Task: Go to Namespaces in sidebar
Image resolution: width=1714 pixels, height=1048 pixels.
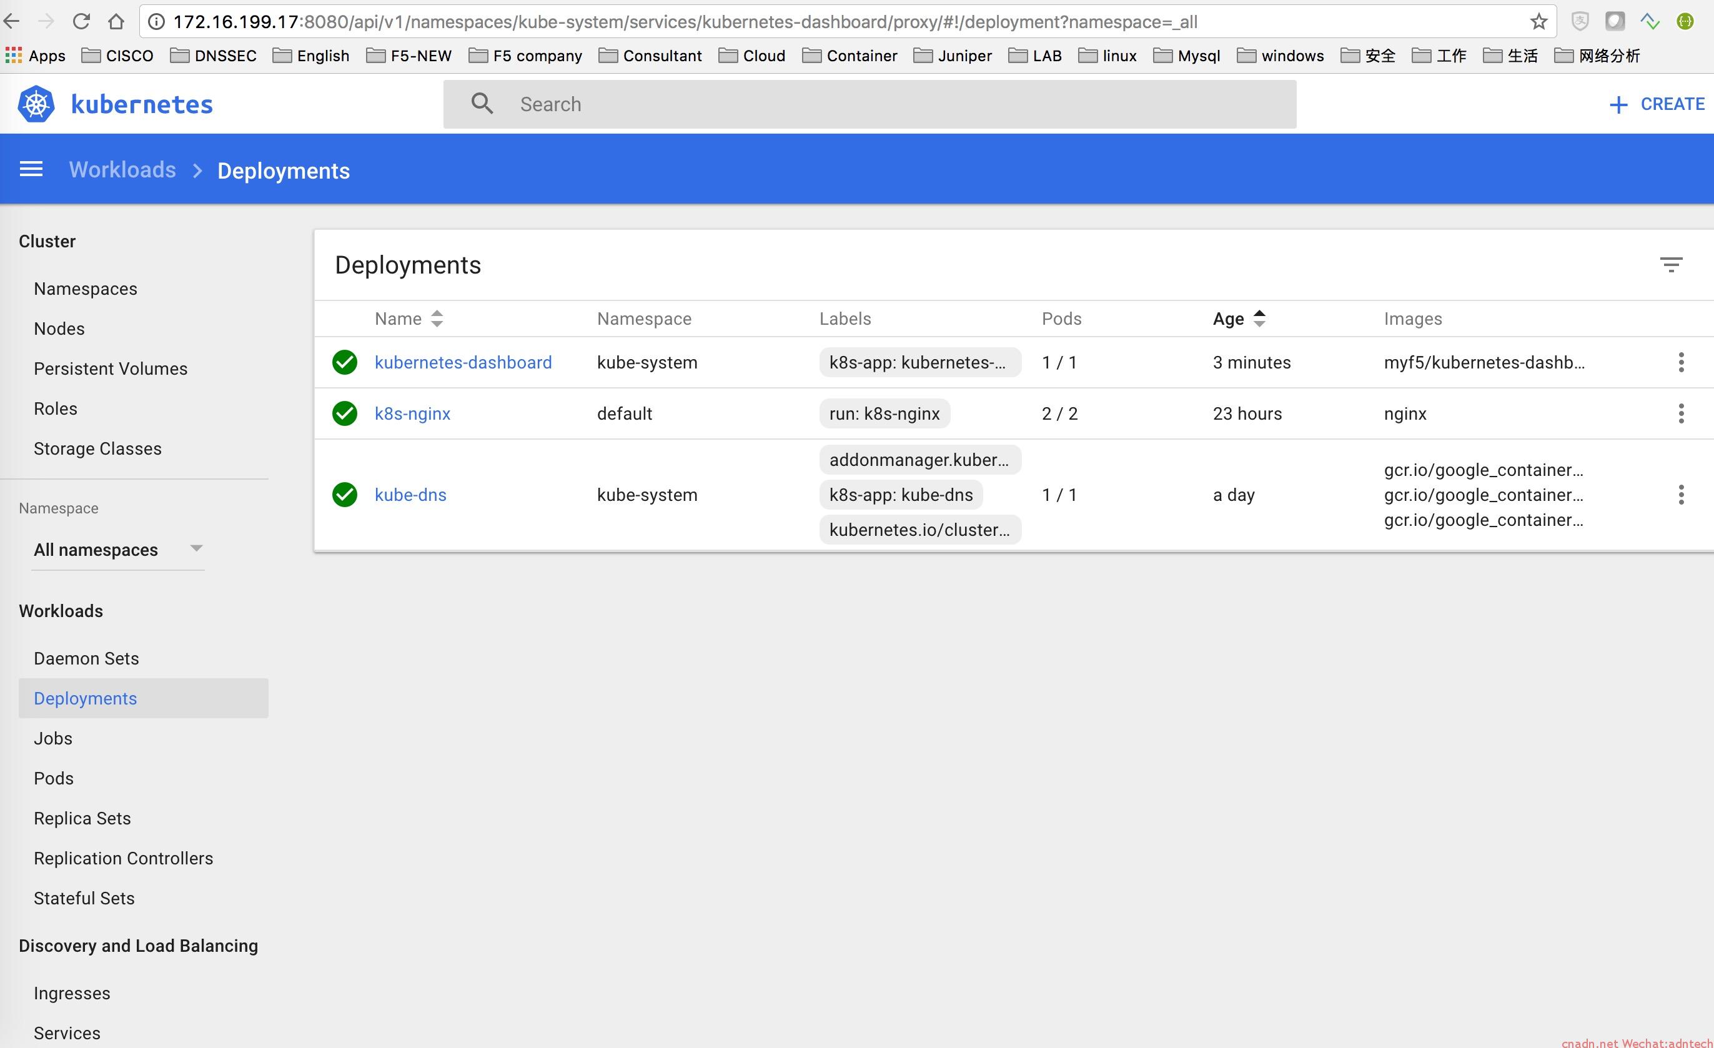Action: click(x=86, y=289)
